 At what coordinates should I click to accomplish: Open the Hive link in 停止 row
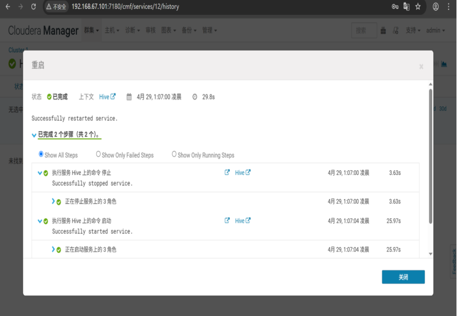pyautogui.click(x=242, y=172)
